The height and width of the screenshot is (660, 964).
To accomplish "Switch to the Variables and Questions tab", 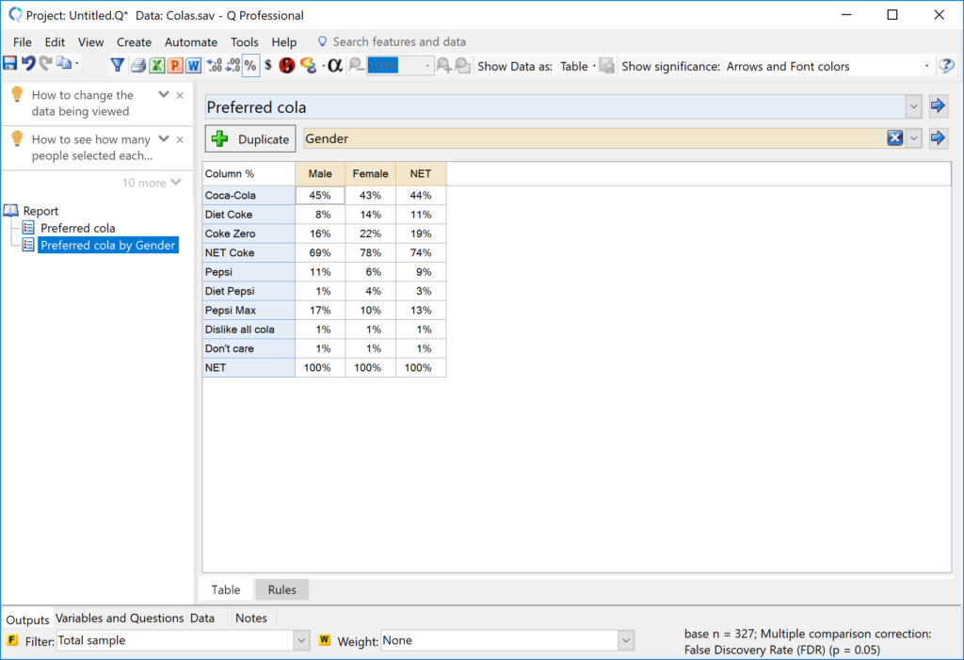I will pyautogui.click(x=120, y=619).
